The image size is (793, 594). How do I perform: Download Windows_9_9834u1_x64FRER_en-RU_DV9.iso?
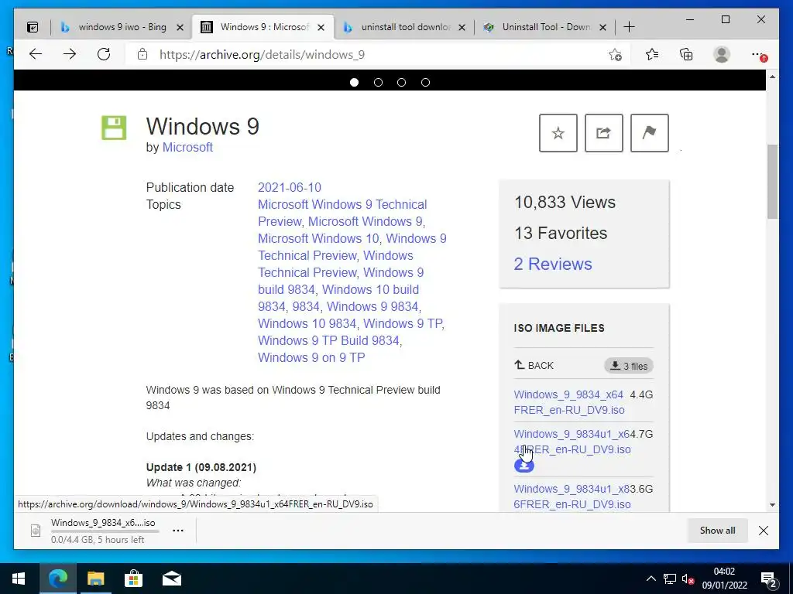(x=572, y=442)
